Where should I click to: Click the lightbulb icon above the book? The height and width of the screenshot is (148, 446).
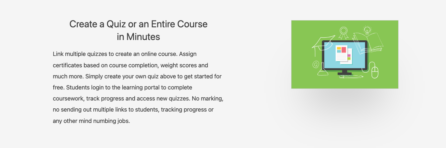click(367, 30)
